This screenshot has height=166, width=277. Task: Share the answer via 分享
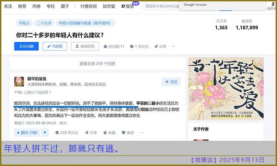coord(91,133)
